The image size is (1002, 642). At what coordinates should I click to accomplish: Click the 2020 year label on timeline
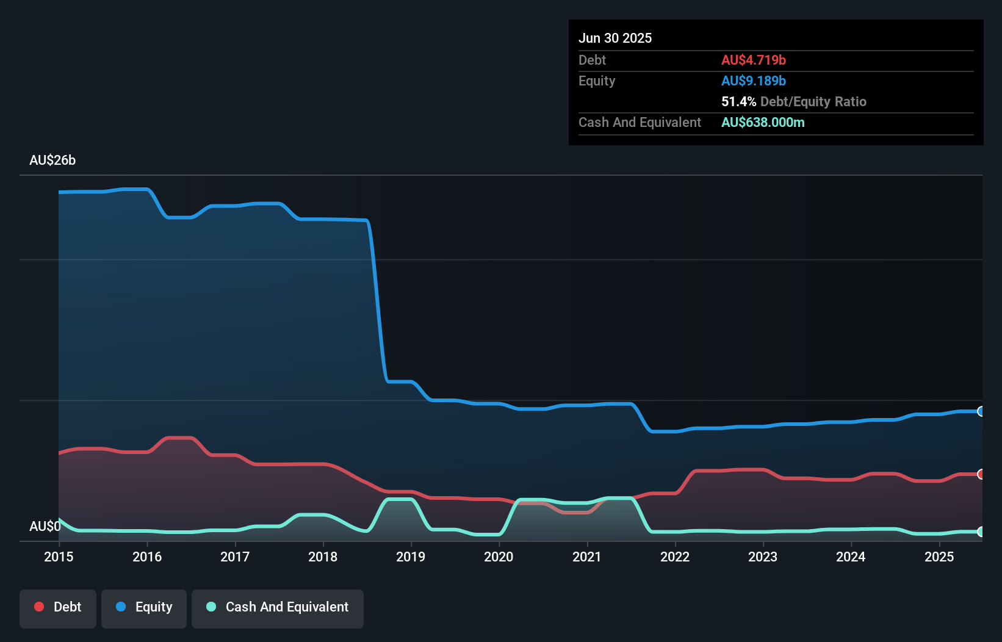tap(499, 557)
